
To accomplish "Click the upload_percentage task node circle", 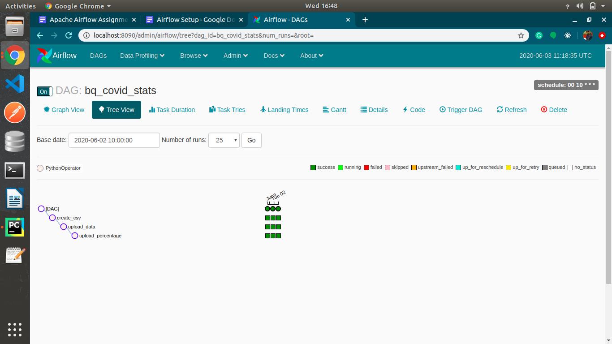I will pos(75,236).
